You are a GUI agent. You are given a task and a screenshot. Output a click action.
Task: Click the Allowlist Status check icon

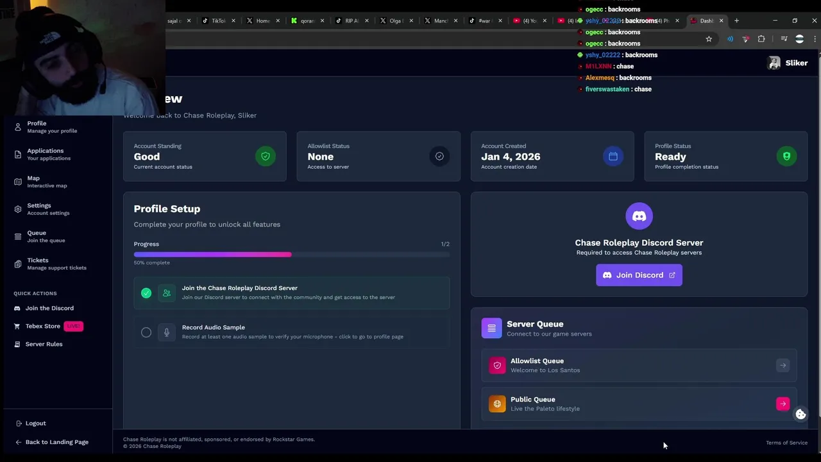pyautogui.click(x=439, y=156)
